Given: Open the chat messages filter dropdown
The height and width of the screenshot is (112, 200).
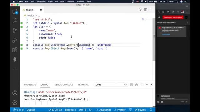Looking at the screenshot, I should coord(166,22).
